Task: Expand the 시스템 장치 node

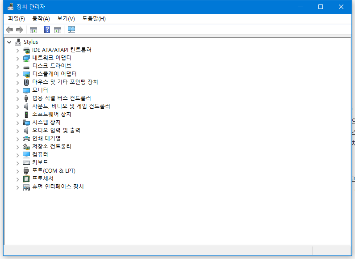Action: tap(18, 123)
